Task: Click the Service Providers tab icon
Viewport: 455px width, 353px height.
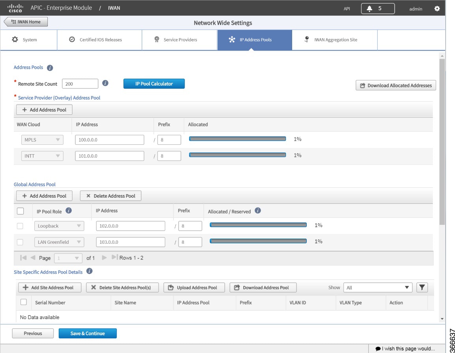Action: [x=157, y=39]
